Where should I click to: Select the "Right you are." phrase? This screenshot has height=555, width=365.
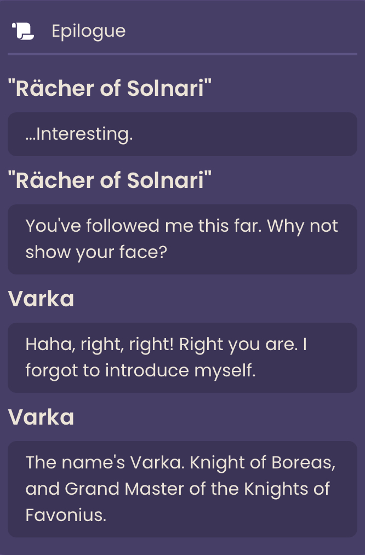tap(238, 345)
